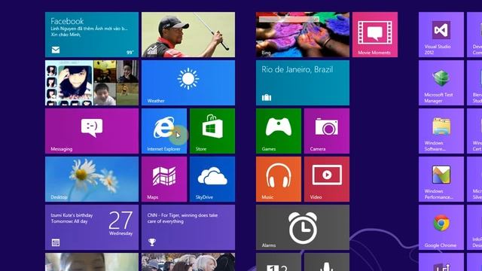Open the Rio de Janeiro travel tile
Image resolution: width=482 pixels, height=271 pixels.
click(x=303, y=83)
